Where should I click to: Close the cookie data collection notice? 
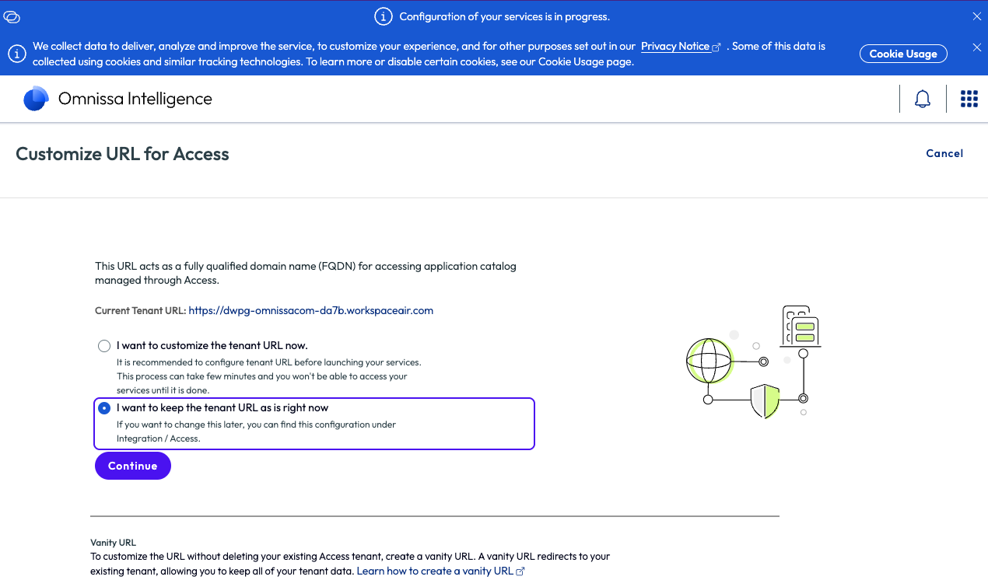pyautogui.click(x=977, y=47)
